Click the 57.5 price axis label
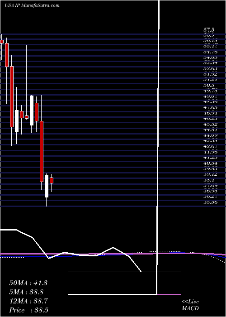The image size is (226, 317). (209, 30)
